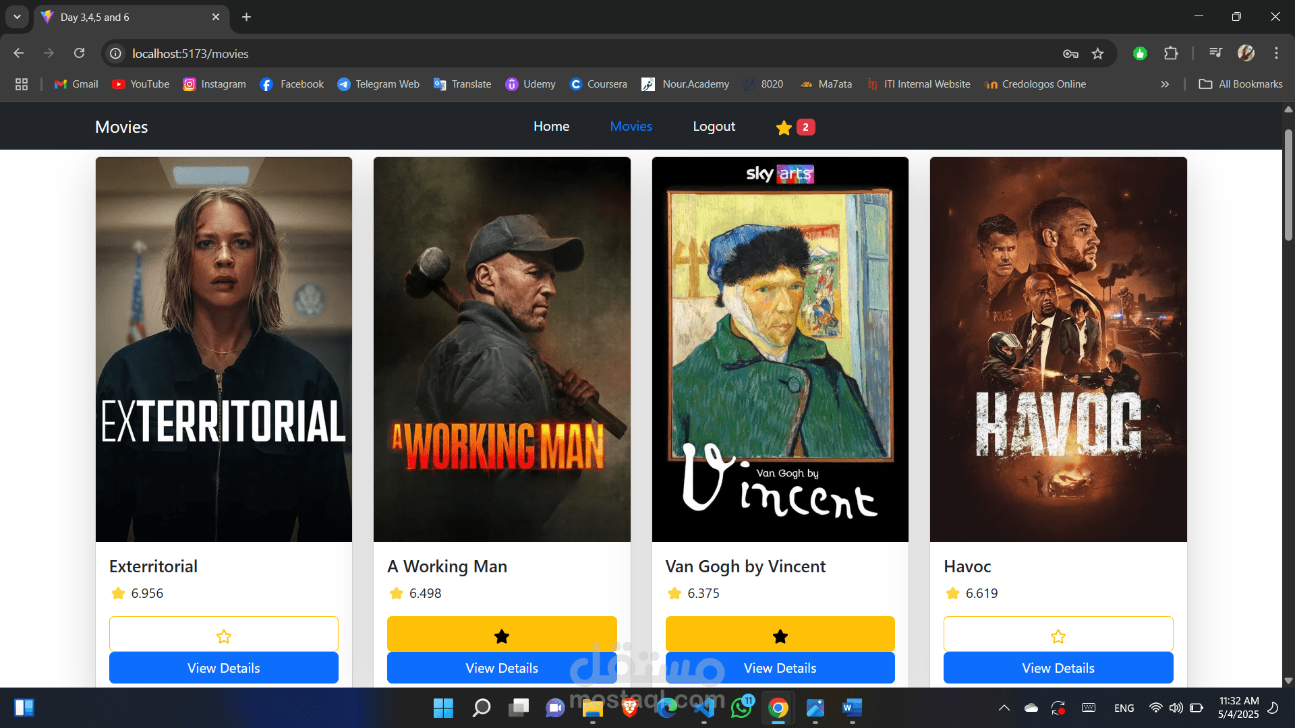Expand the tab search dropdown arrow
Viewport: 1295px width, 728px height.
(17, 17)
